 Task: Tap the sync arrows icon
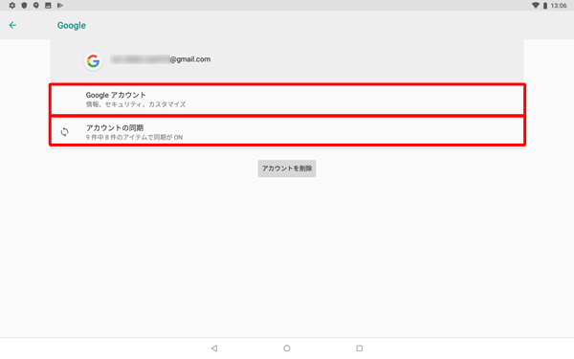pyautogui.click(x=64, y=132)
